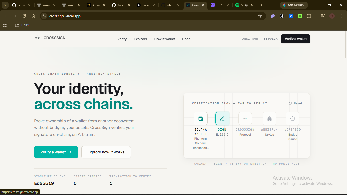
Task: Bookmark this page with the star icon
Action: tap(260, 16)
